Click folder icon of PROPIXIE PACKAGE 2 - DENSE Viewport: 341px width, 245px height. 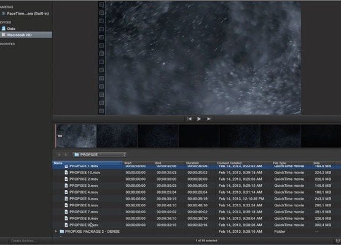62,232
